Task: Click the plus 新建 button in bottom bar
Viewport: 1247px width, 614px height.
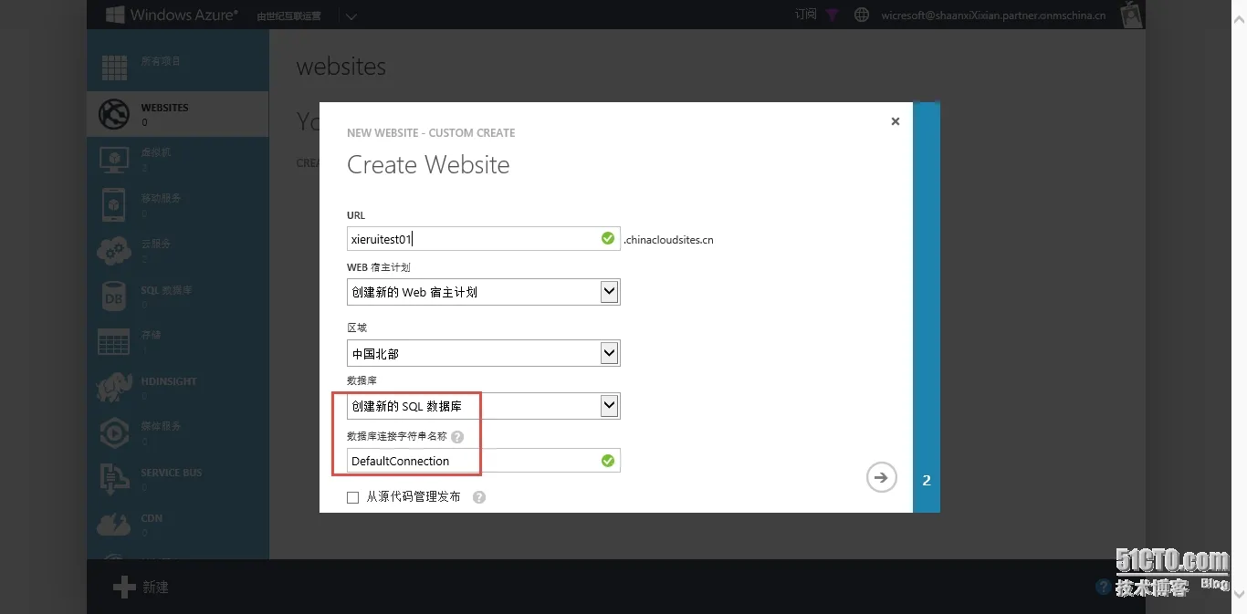Action: click(141, 587)
